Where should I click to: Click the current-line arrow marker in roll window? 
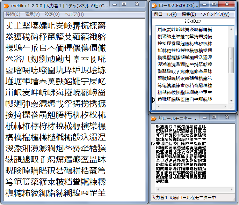(154, 100)
